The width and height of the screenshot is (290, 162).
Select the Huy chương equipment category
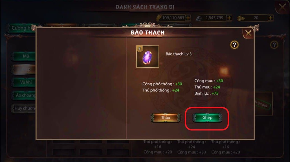[x=24, y=108]
